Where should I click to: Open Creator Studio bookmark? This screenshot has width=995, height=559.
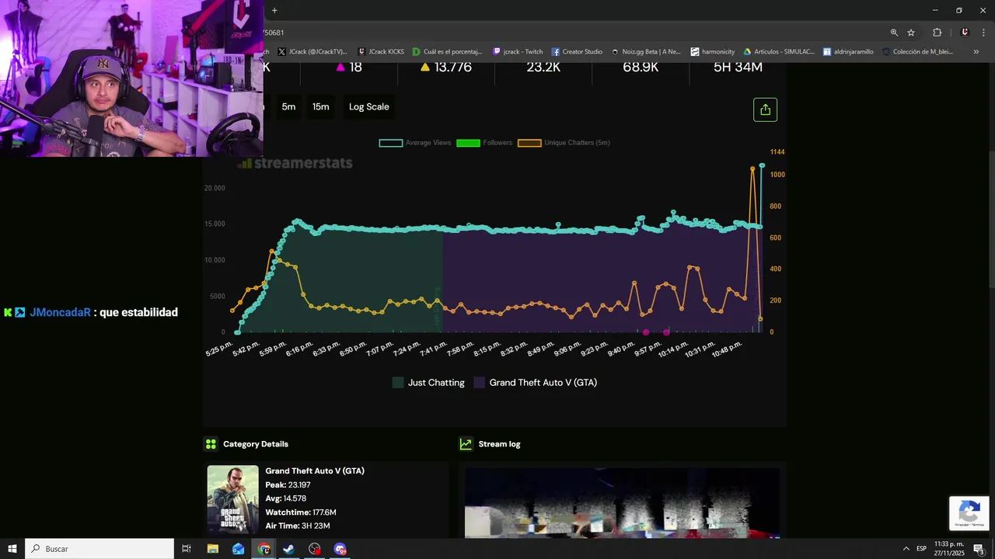[577, 52]
